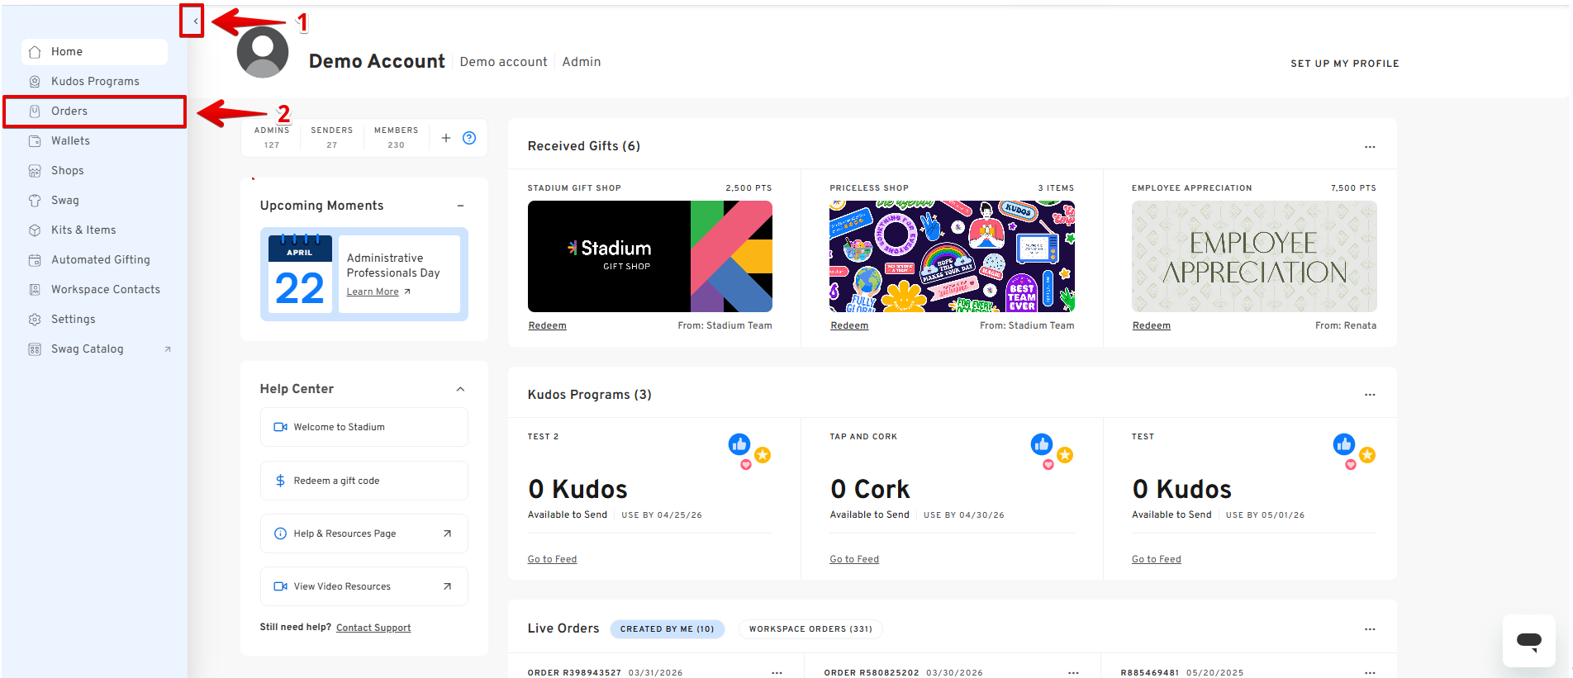Click the blue question mark help icon
The image size is (1573, 678).
pyautogui.click(x=469, y=138)
